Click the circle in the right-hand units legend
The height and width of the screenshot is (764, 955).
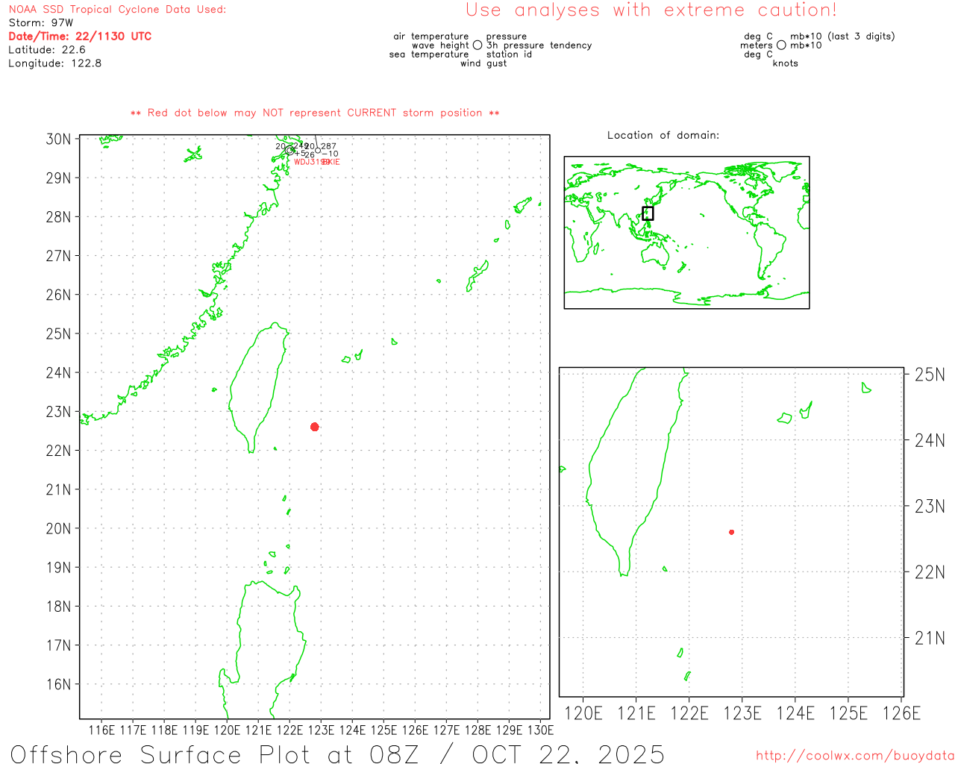[781, 46]
